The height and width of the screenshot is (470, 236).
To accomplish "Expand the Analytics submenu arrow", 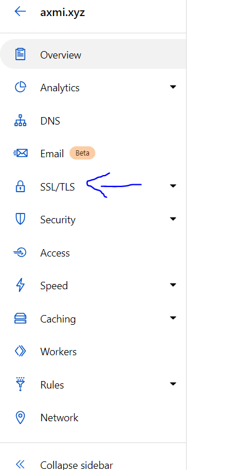I will click(x=173, y=87).
